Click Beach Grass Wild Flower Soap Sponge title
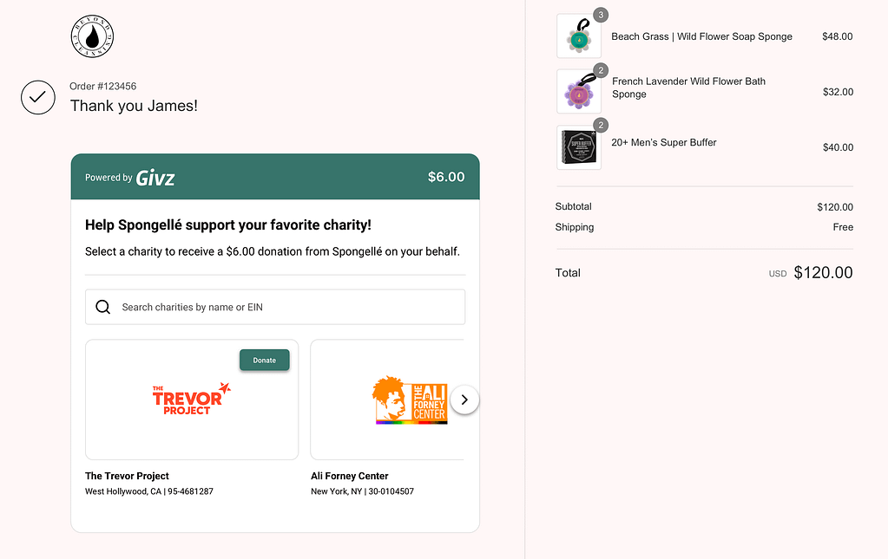The height and width of the screenshot is (559, 888). pyautogui.click(x=701, y=36)
